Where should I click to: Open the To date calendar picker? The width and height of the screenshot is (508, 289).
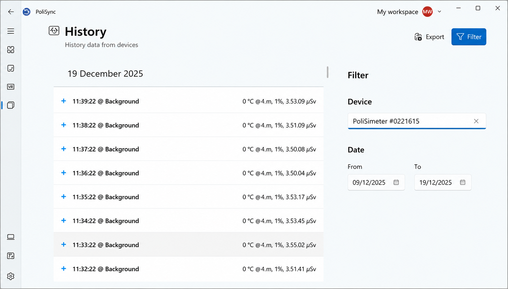[463, 182]
